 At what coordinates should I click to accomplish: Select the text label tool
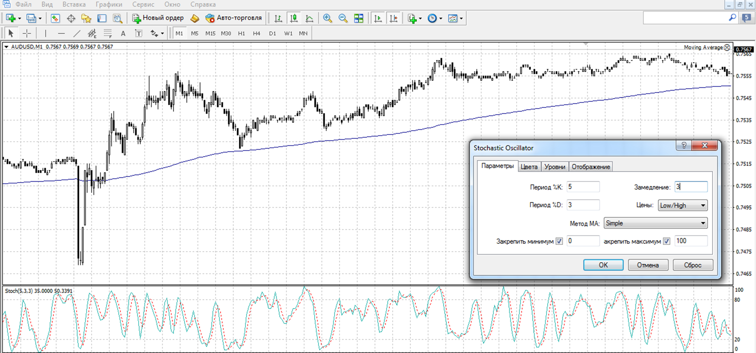click(x=138, y=33)
